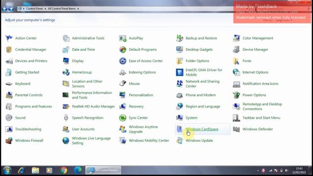Open the Windows Start button
Screen dimensions: 313x176
pyautogui.click(x=7, y=171)
